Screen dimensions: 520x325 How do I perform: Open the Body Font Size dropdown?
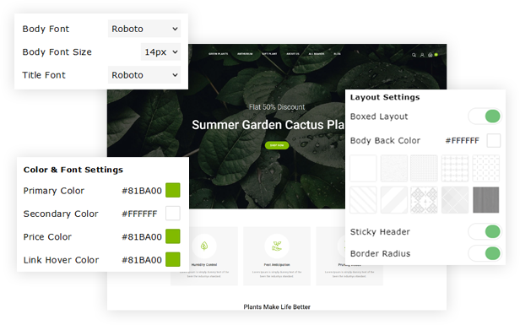(x=161, y=51)
